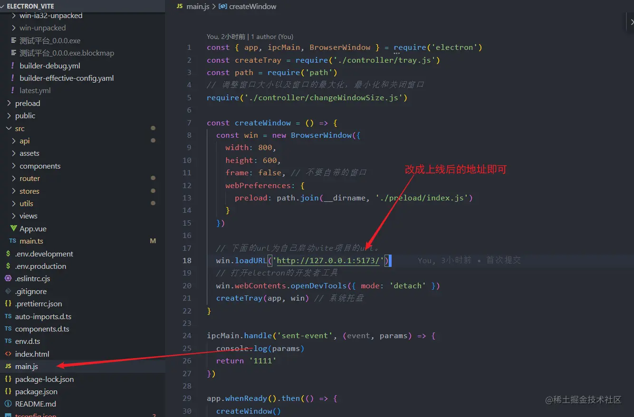
Task: Click the './preload/index.js' path string
Action: coord(422,198)
